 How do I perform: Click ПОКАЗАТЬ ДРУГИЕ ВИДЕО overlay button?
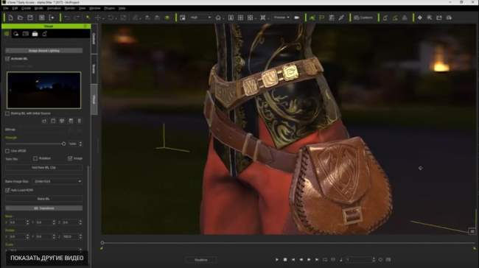click(47, 258)
